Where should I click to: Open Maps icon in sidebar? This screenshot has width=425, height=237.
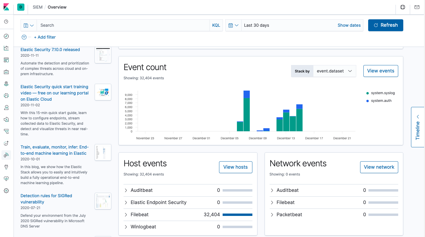6,84
